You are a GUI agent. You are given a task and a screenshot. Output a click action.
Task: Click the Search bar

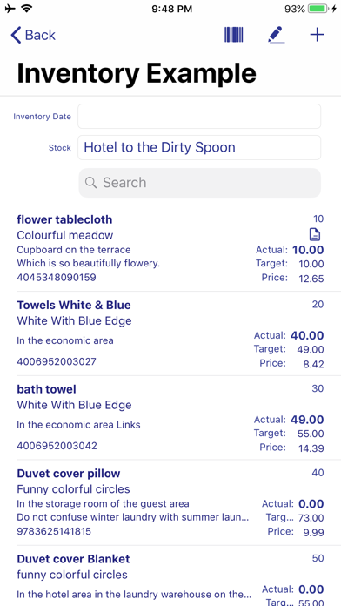coord(200,183)
